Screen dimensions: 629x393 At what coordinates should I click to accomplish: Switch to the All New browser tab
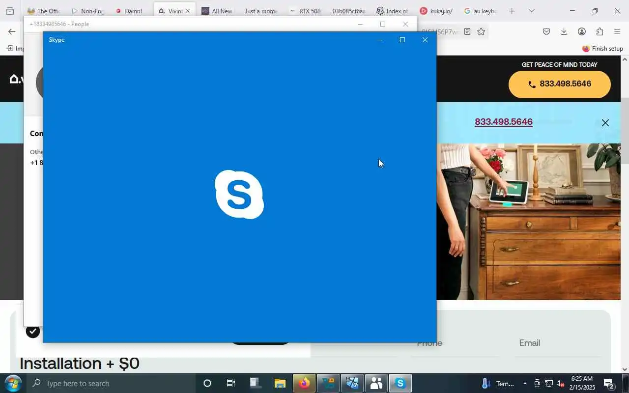click(217, 11)
